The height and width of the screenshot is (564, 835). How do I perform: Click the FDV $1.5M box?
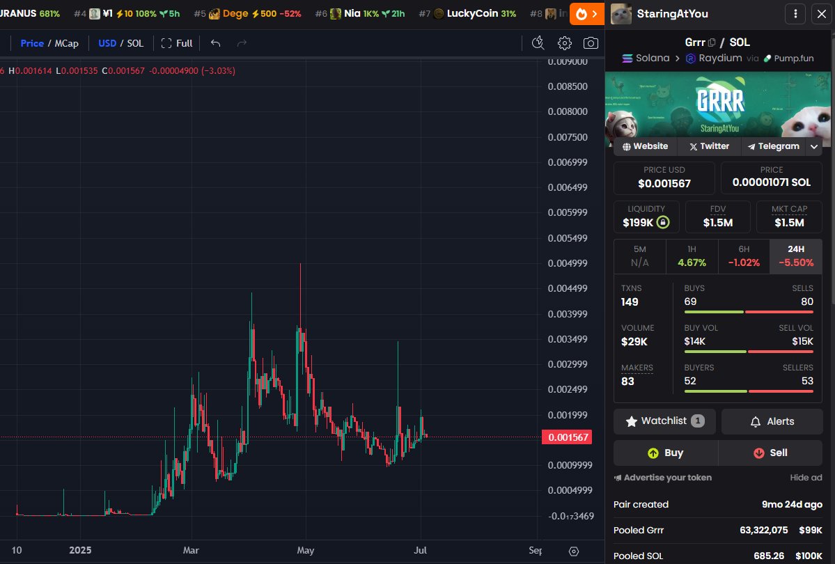[x=717, y=217]
